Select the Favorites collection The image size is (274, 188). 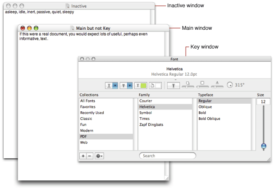coord(88,107)
